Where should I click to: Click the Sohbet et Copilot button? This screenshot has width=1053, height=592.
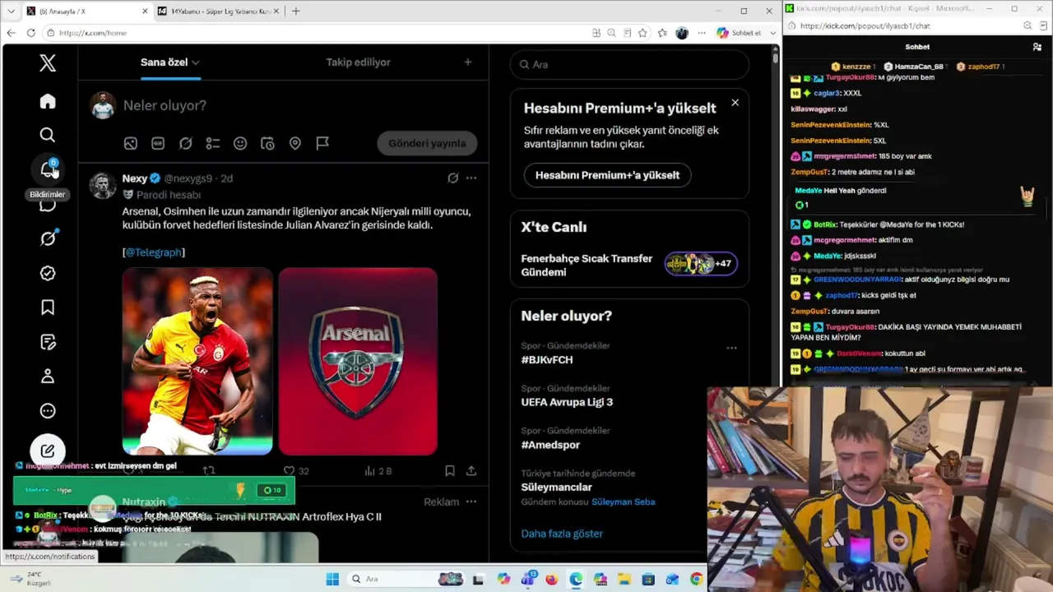tap(739, 33)
